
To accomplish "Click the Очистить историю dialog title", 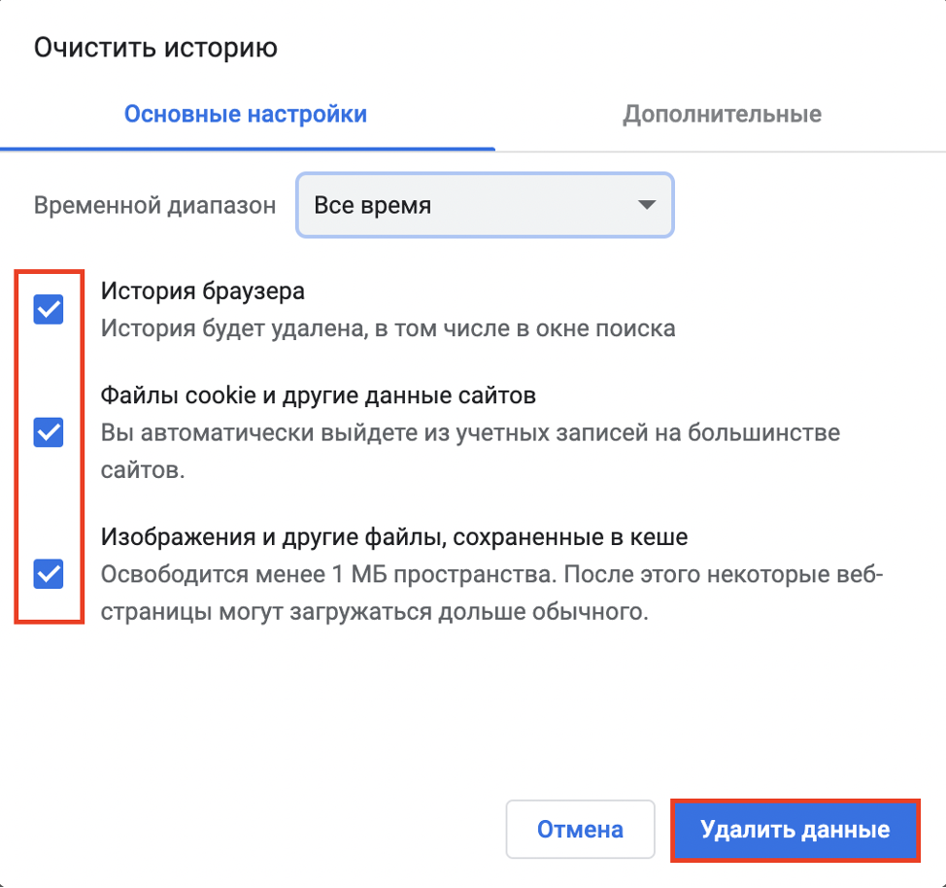I will click(x=155, y=48).
